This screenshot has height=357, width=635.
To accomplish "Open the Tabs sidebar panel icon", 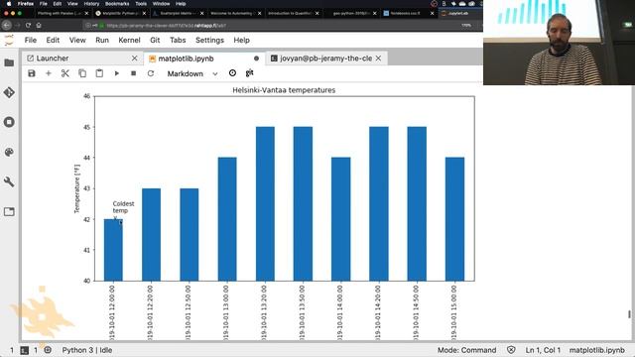I will (x=9, y=211).
